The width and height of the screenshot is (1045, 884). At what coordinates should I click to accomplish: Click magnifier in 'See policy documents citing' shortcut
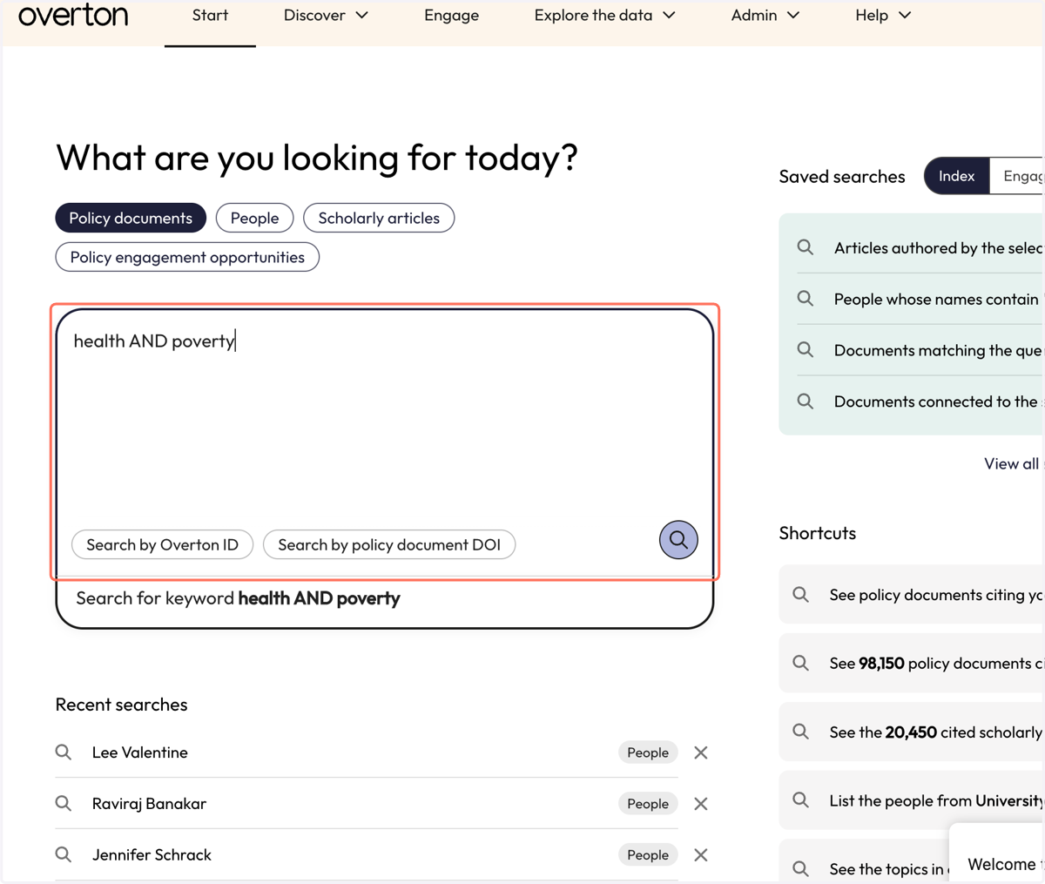pyautogui.click(x=801, y=594)
